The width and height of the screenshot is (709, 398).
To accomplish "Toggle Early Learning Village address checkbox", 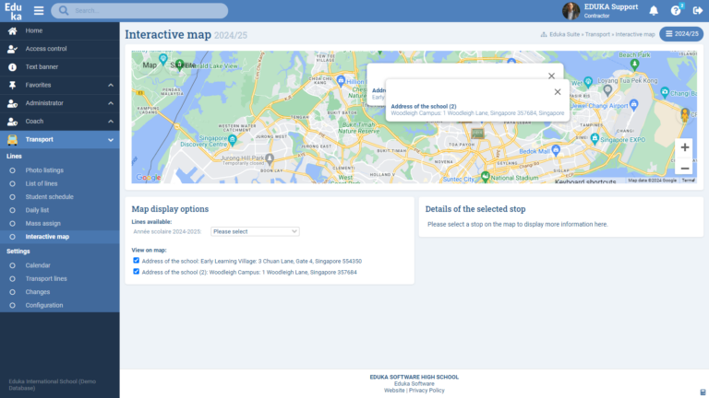I will 136,261.
